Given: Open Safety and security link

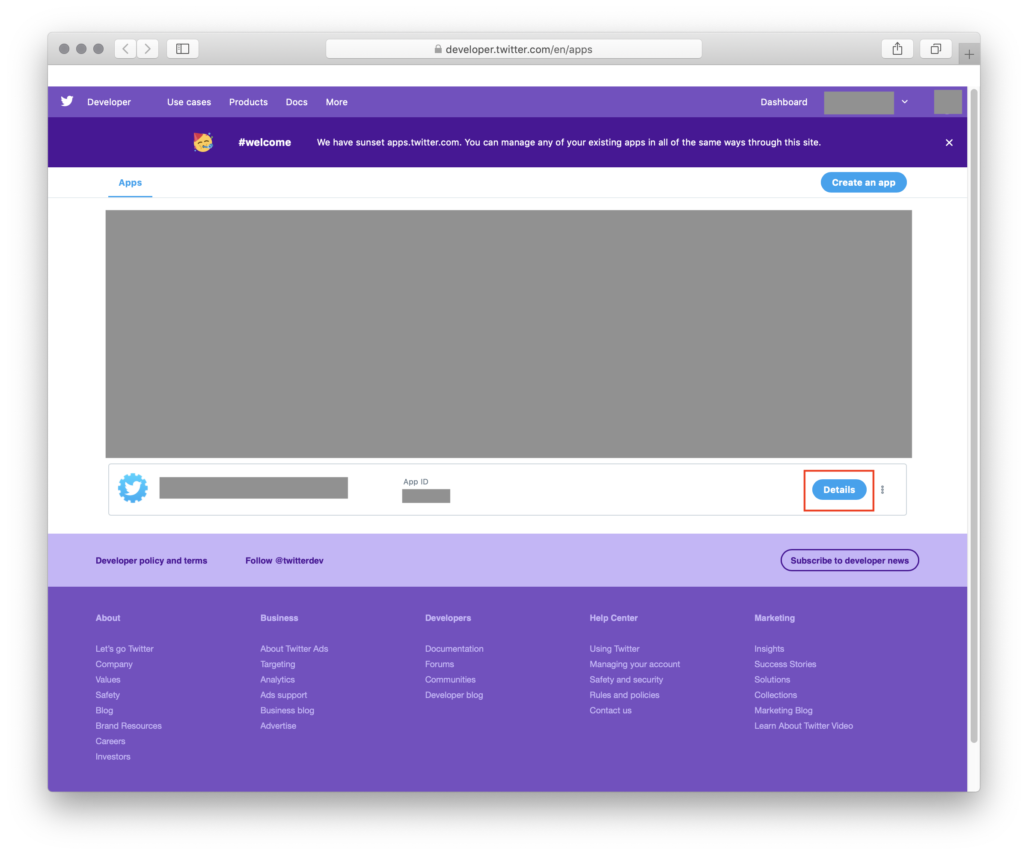Looking at the screenshot, I should pos(626,679).
